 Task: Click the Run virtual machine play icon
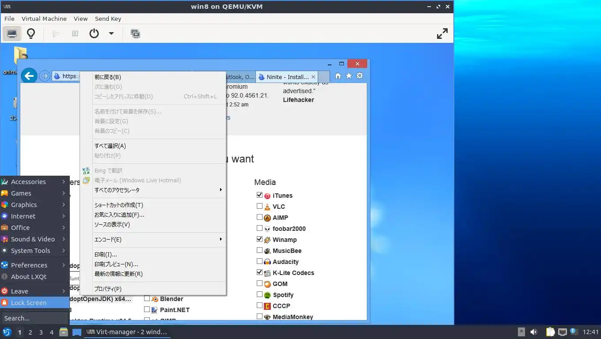coord(56,34)
